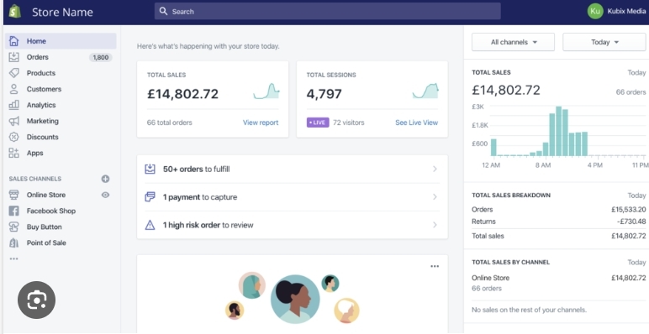649x334 pixels.
Task: Click 'No sales on the rest' message
Action: click(x=529, y=310)
